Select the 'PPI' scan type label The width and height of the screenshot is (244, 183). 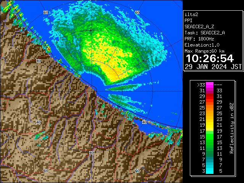[188, 21]
